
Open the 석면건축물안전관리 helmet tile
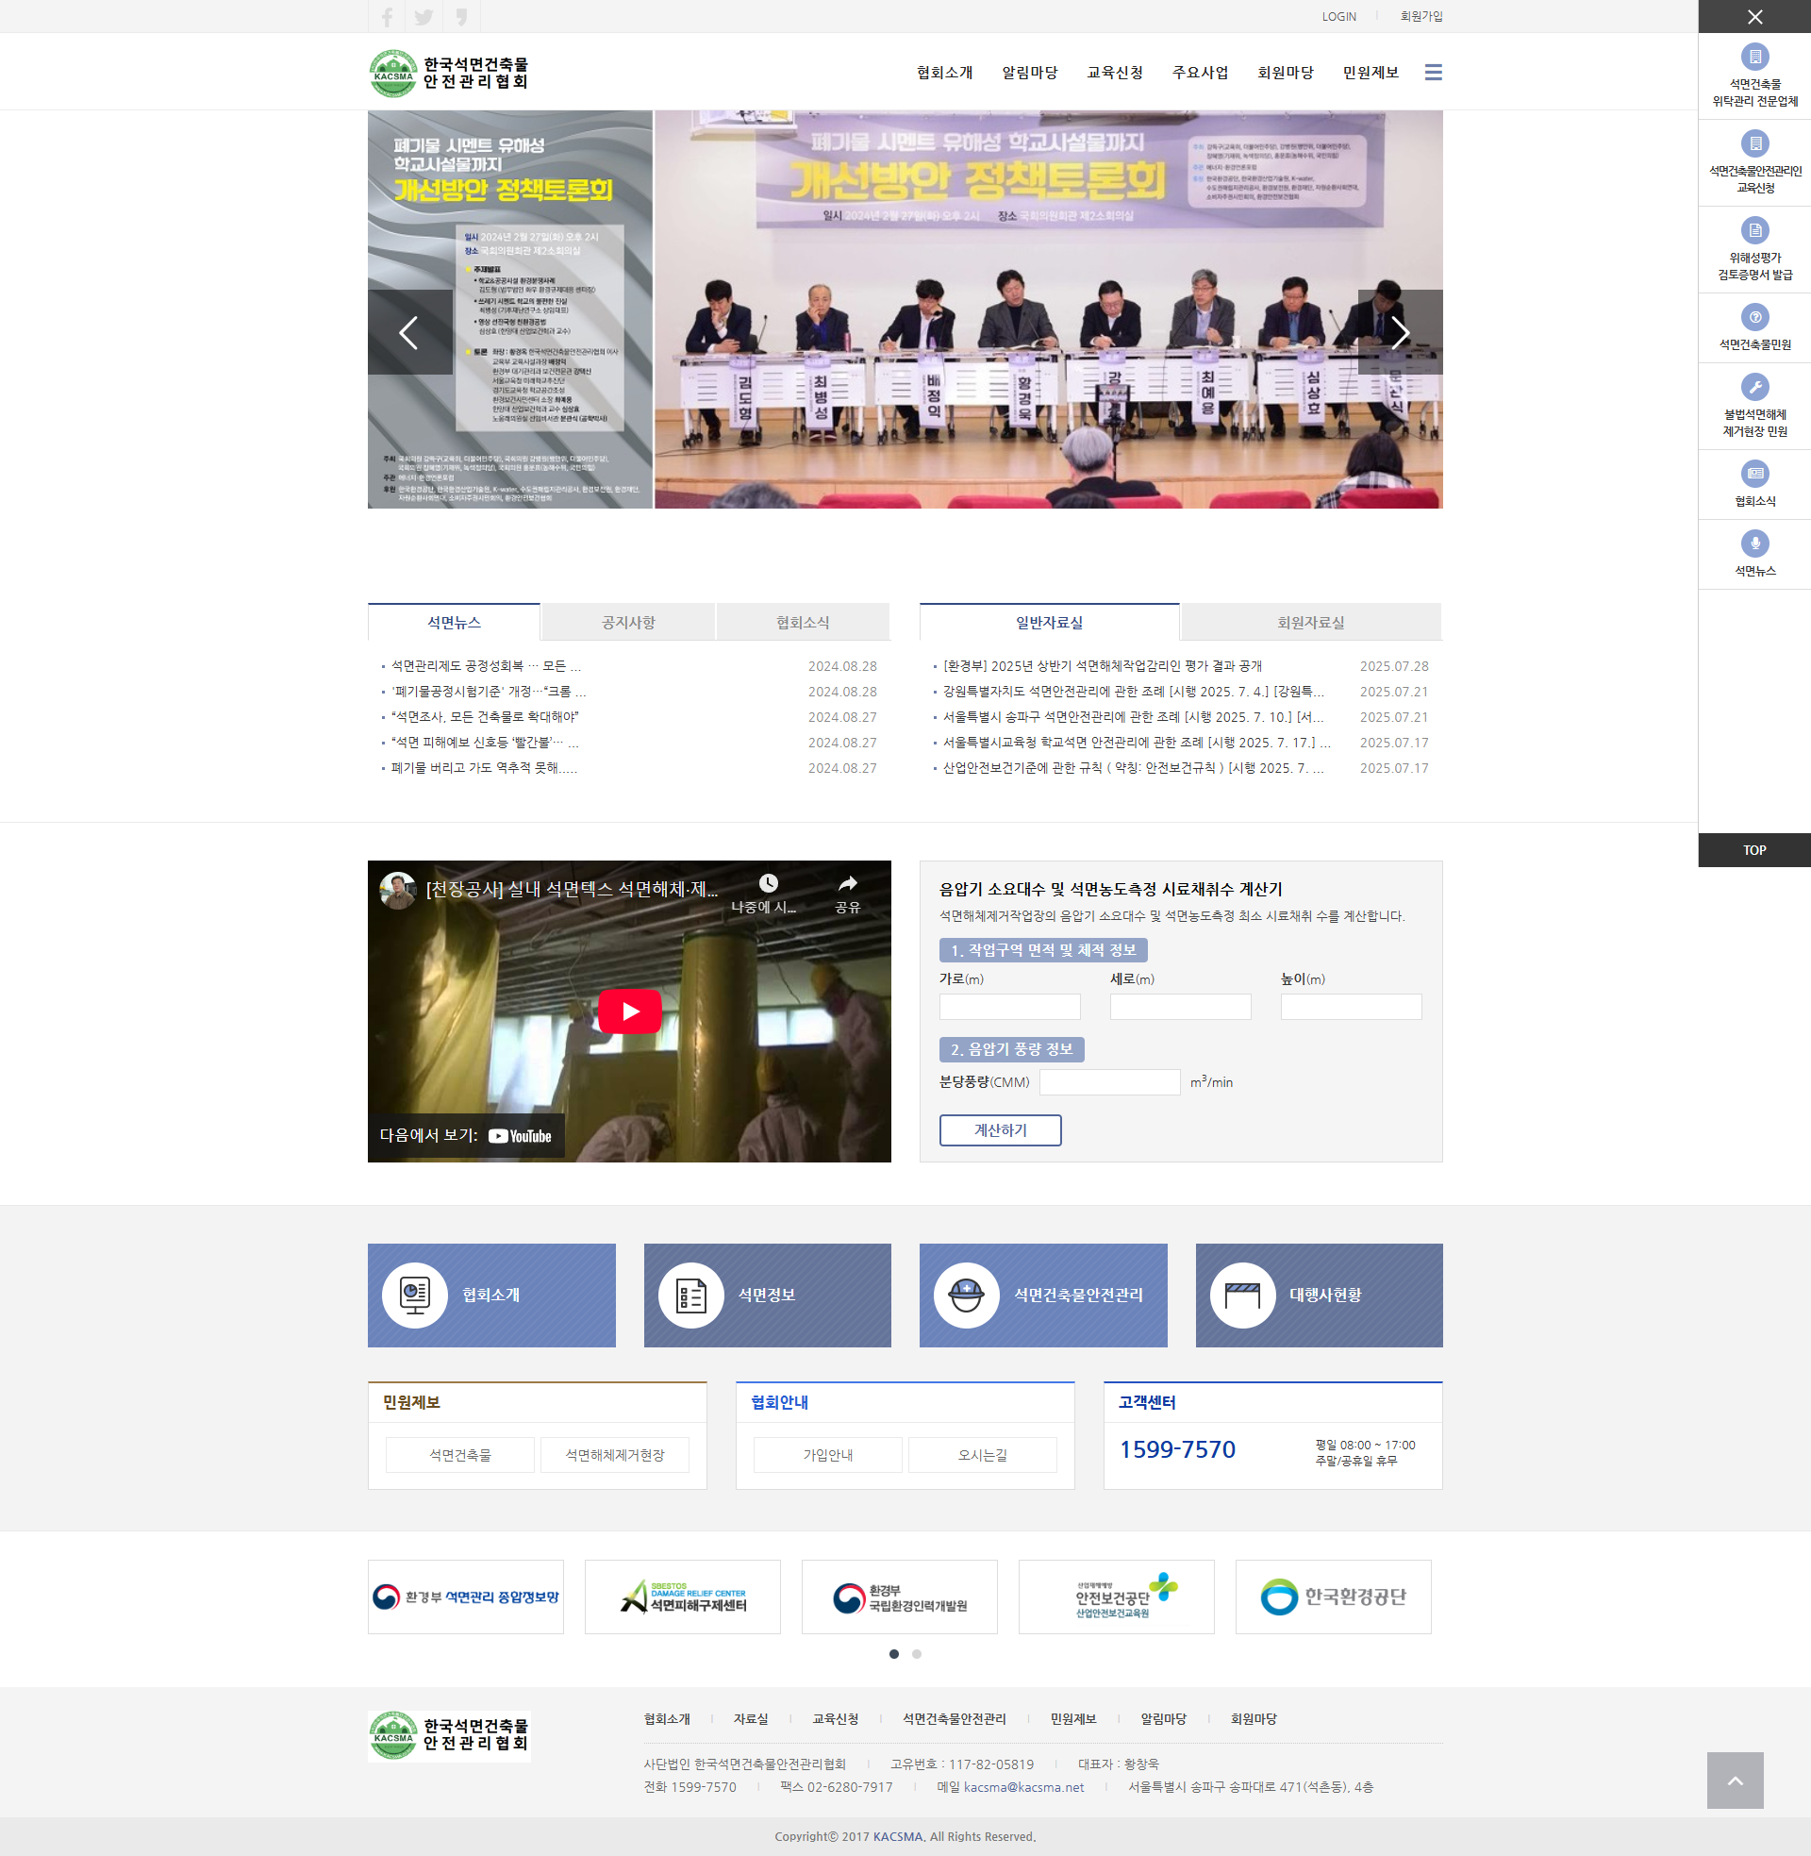(x=1042, y=1295)
